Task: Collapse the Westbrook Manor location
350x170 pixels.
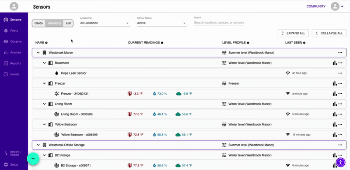Action: pyautogui.click(x=38, y=53)
